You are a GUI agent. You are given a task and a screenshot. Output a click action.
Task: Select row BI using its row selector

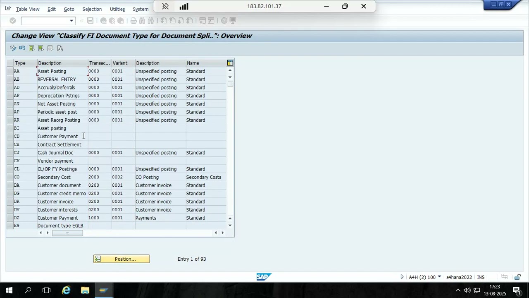(x=10, y=128)
